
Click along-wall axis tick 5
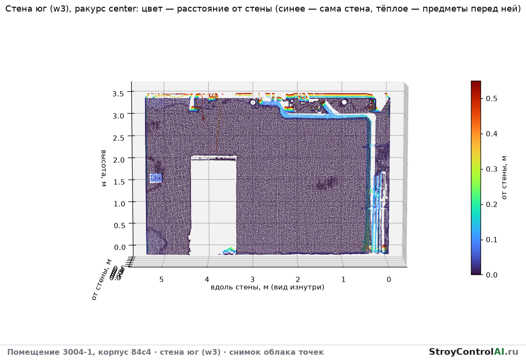[x=161, y=279]
